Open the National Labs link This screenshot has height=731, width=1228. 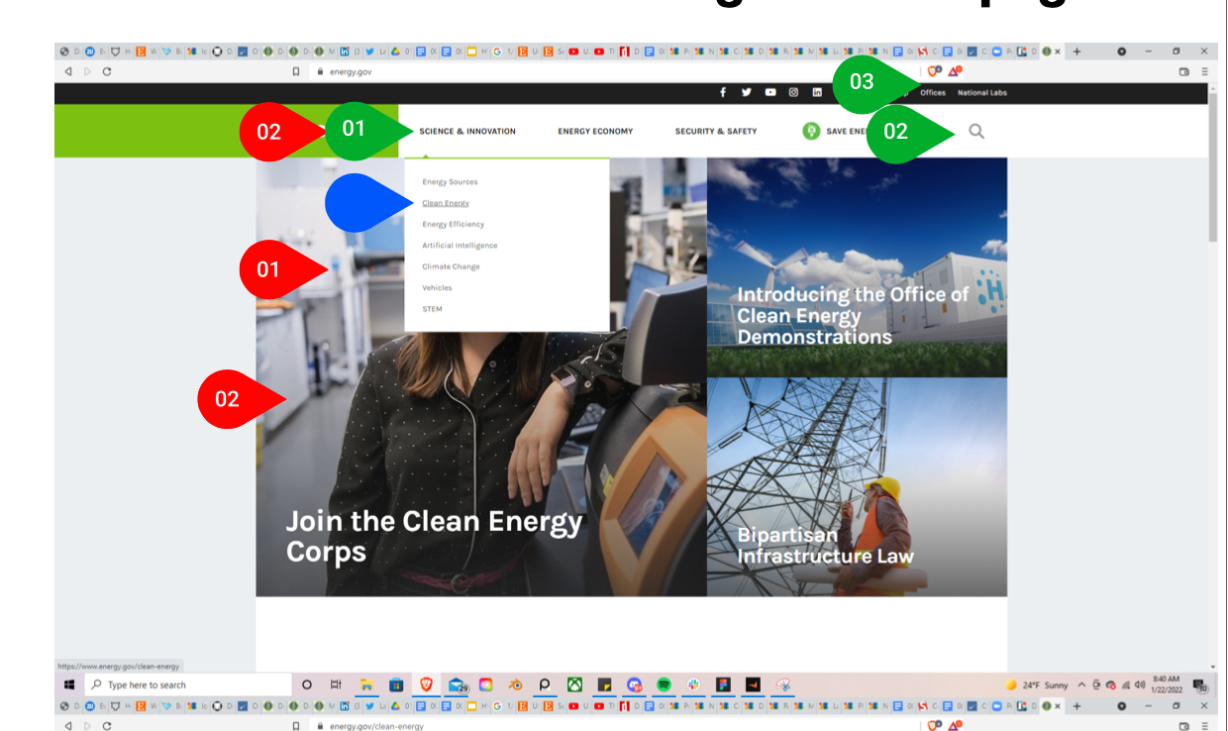click(x=982, y=93)
